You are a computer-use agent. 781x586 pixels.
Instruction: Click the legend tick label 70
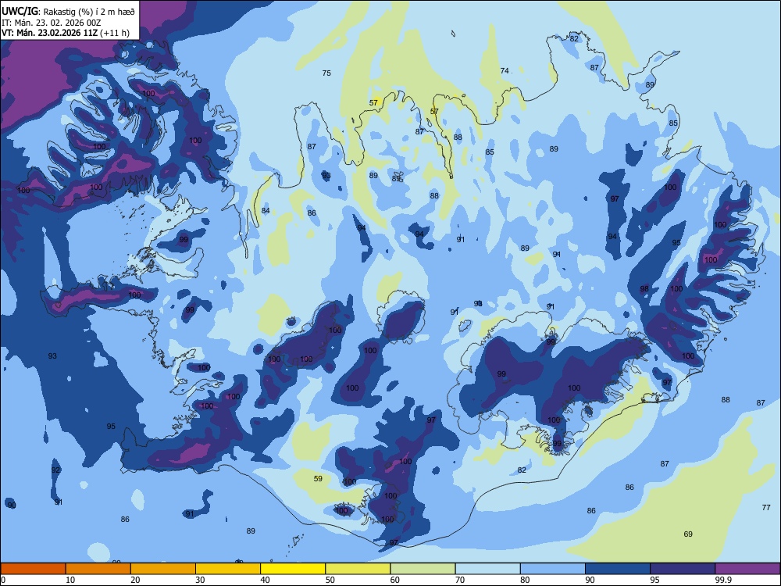[460, 580]
